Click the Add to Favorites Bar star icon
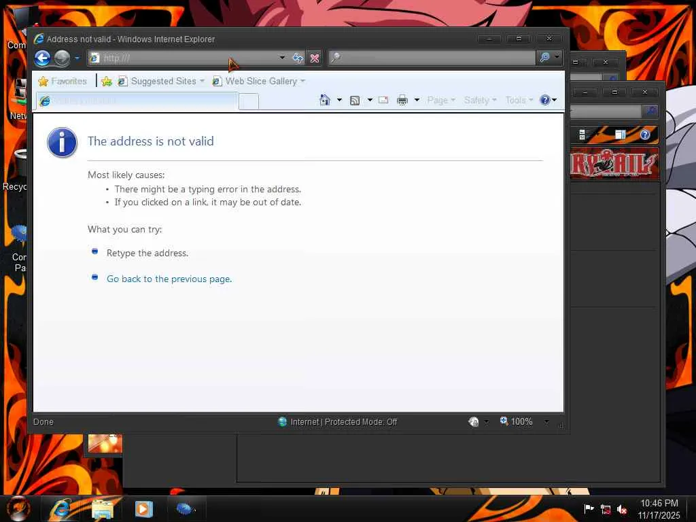 pyautogui.click(x=107, y=82)
